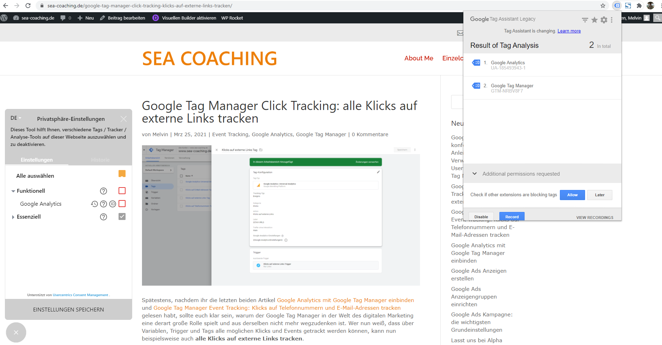
Task: Click the round floating button with an X, lower left
Action: (16, 332)
